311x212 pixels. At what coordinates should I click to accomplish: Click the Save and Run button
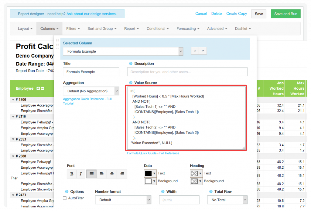[x=285, y=14]
